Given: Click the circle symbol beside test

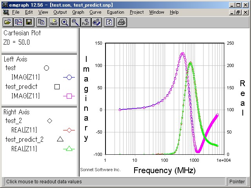Looking at the screenshot, I should tap(46, 68).
